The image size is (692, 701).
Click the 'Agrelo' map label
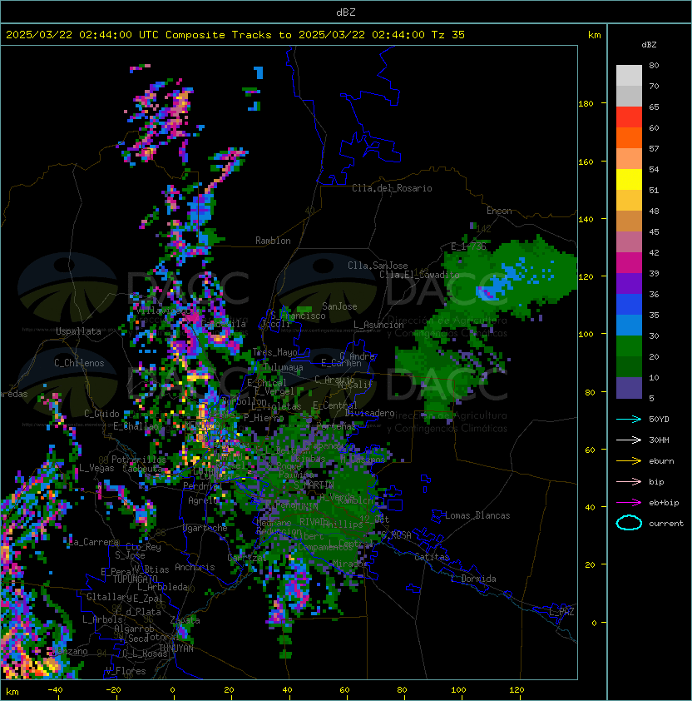(x=203, y=500)
